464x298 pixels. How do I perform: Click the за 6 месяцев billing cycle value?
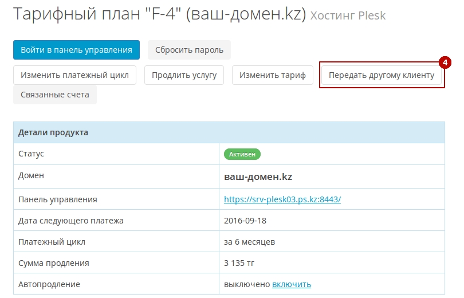tap(249, 242)
